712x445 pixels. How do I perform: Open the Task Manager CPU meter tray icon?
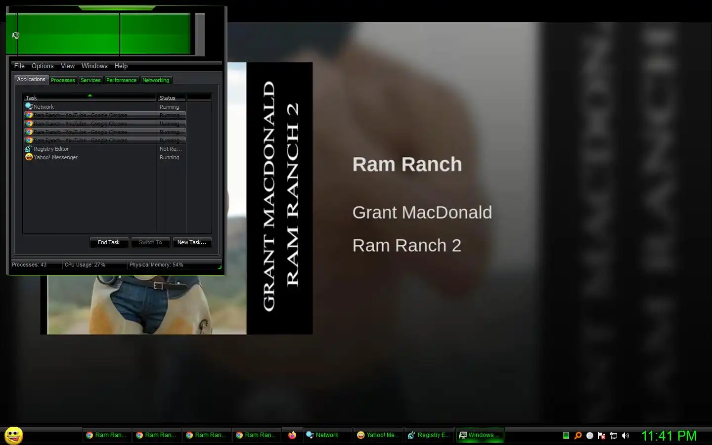pos(566,435)
